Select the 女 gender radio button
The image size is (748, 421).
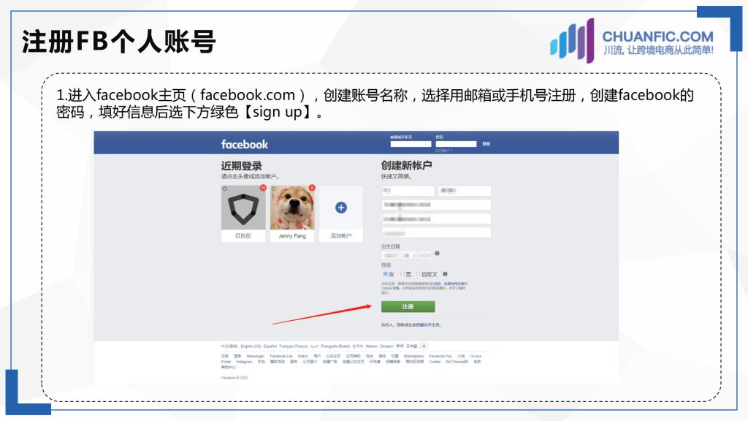coord(385,274)
